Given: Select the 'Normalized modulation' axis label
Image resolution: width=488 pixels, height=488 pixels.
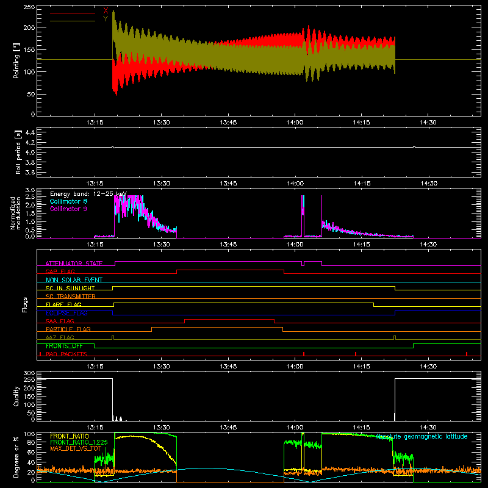Looking at the screenshot, I should [x=16, y=213].
